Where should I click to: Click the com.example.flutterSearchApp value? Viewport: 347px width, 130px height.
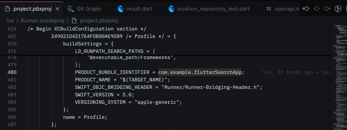coord(200,72)
